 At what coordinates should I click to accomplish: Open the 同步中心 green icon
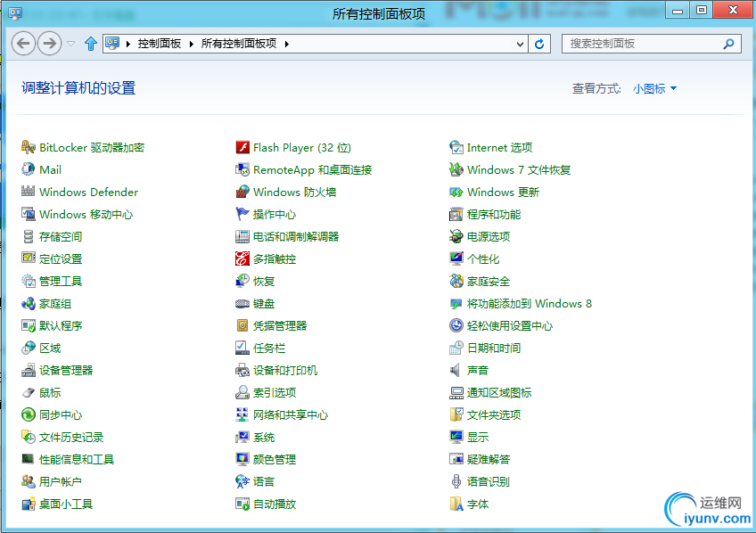[29, 414]
